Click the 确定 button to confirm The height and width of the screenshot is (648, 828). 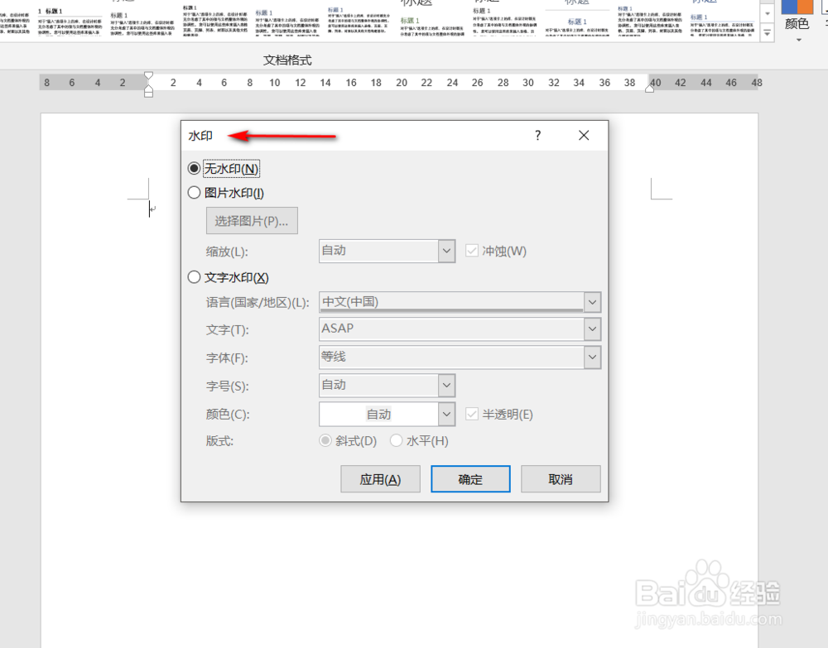470,478
